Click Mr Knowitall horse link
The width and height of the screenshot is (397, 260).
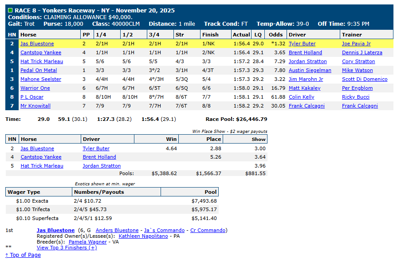[35, 106]
